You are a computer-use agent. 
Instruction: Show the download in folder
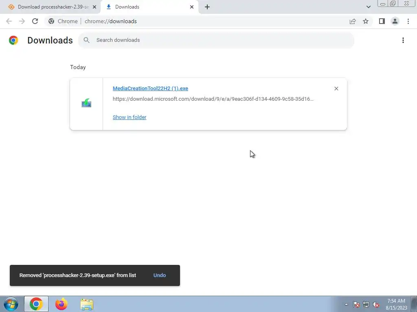coord(129,117)
